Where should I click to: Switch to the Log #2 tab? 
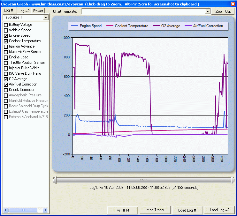(x=24, y=11)
